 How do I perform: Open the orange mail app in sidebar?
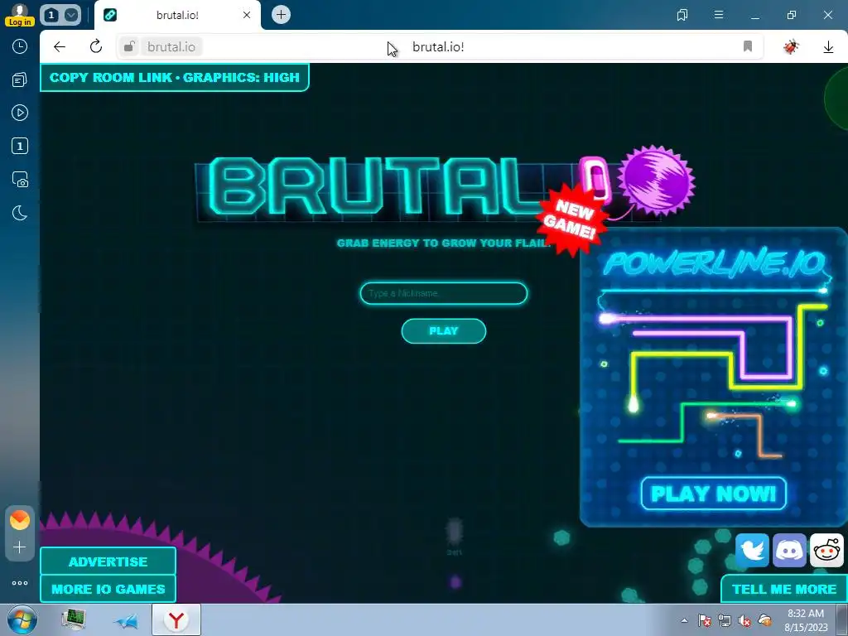(x=20, y=520)
